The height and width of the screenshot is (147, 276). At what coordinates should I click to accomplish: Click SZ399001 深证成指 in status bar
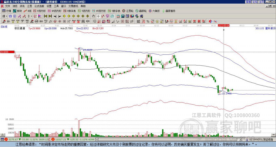pyautogui.click(x=261, y=139)
